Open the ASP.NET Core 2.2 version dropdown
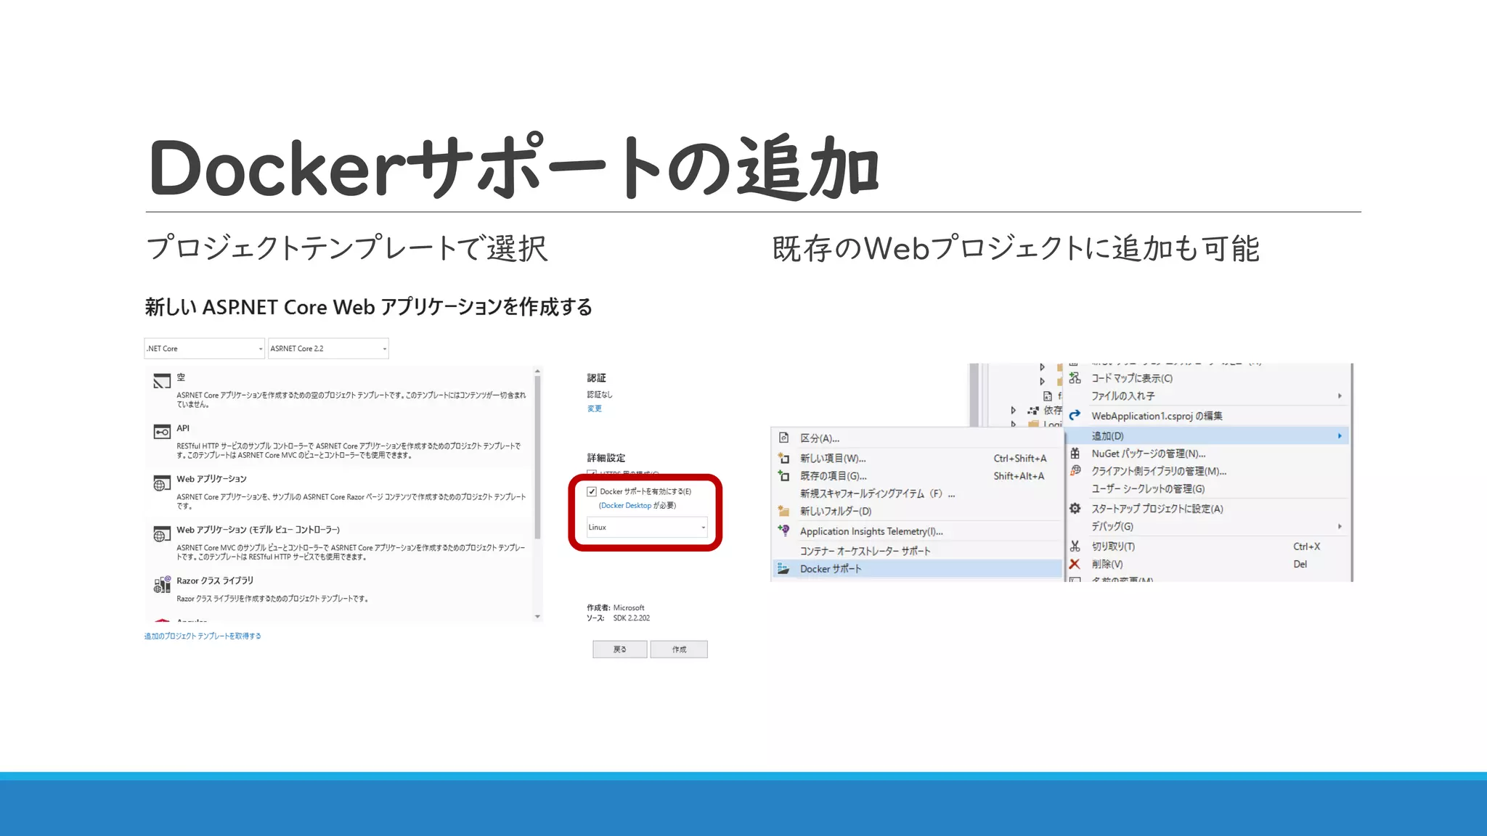 point(328,348)
